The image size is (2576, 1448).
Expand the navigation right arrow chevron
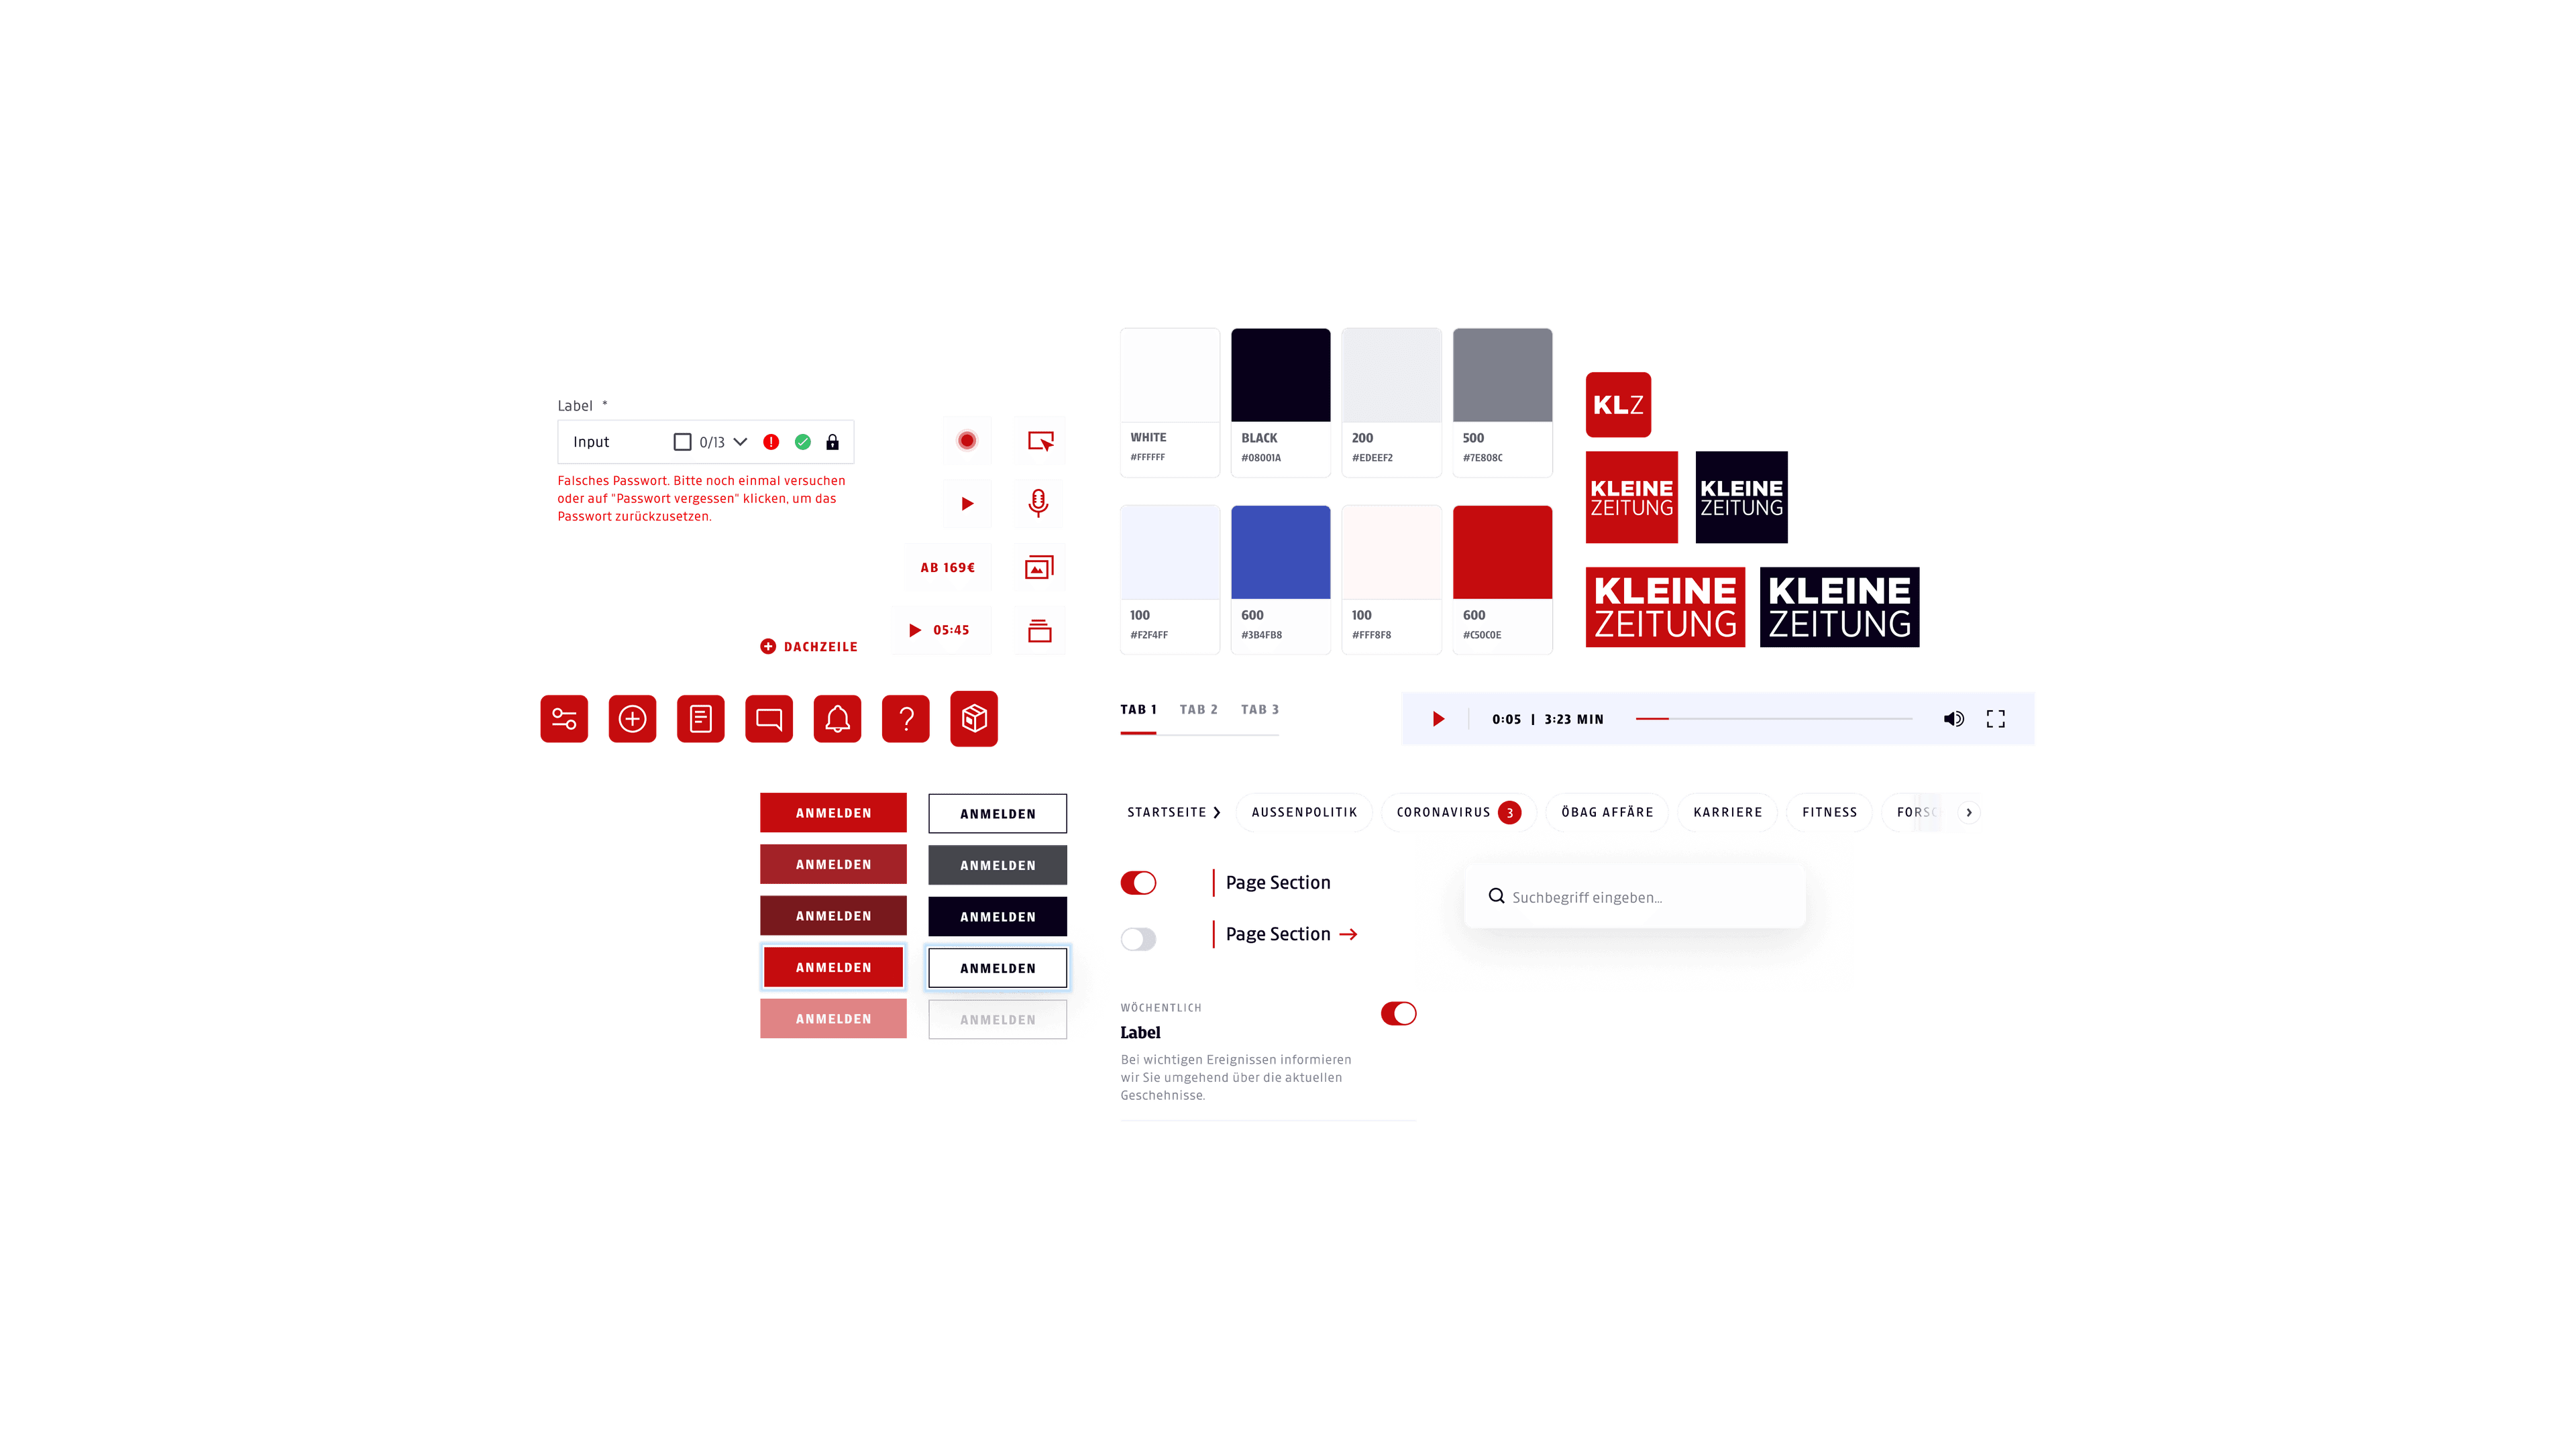pyautogui.click(x=1969, y=812)
